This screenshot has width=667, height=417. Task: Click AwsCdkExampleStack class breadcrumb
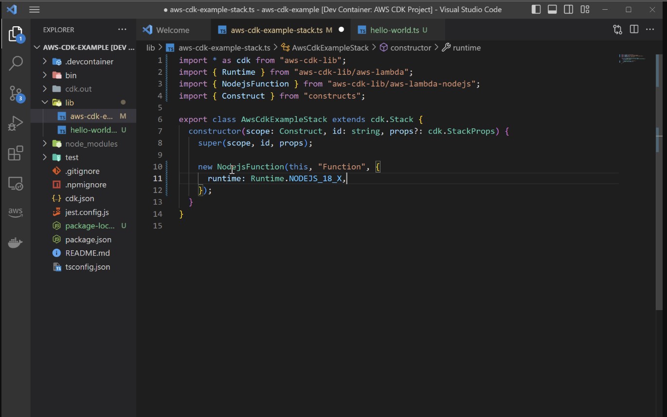pos(325,48)
